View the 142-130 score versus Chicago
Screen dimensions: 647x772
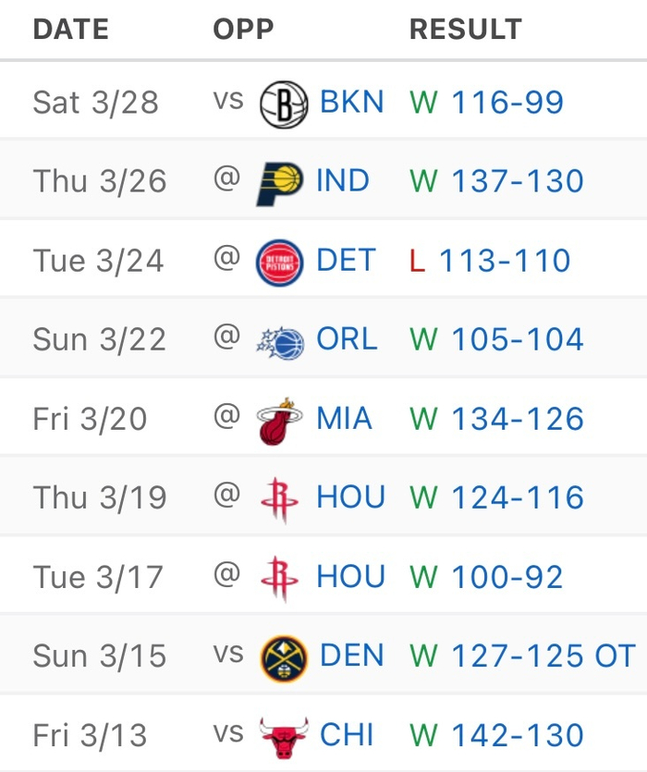517,736
